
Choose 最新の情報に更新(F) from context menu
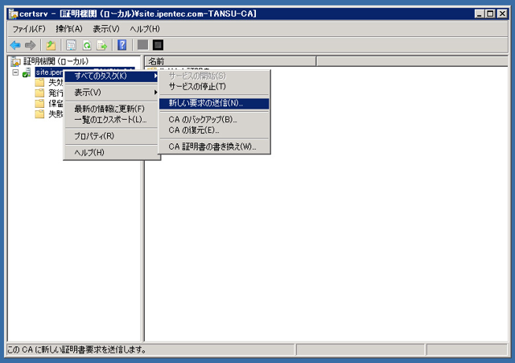pos(111,109)
